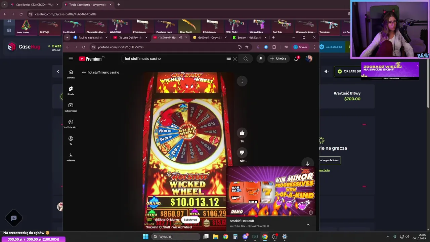Open the Chrome three-dot menu in YouTube window
The height and width of the screenshot is (242, 430).
pyautogui.click(x=314, y=47)
